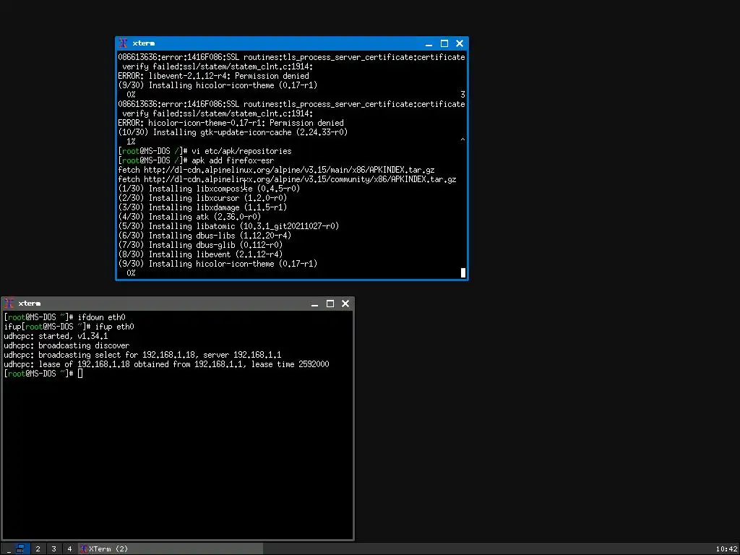The height and width of the screenshot is (555, 740).
Task: Click the upper xterm title bar text
Action: pyautogui.click(x=144, y=43)
